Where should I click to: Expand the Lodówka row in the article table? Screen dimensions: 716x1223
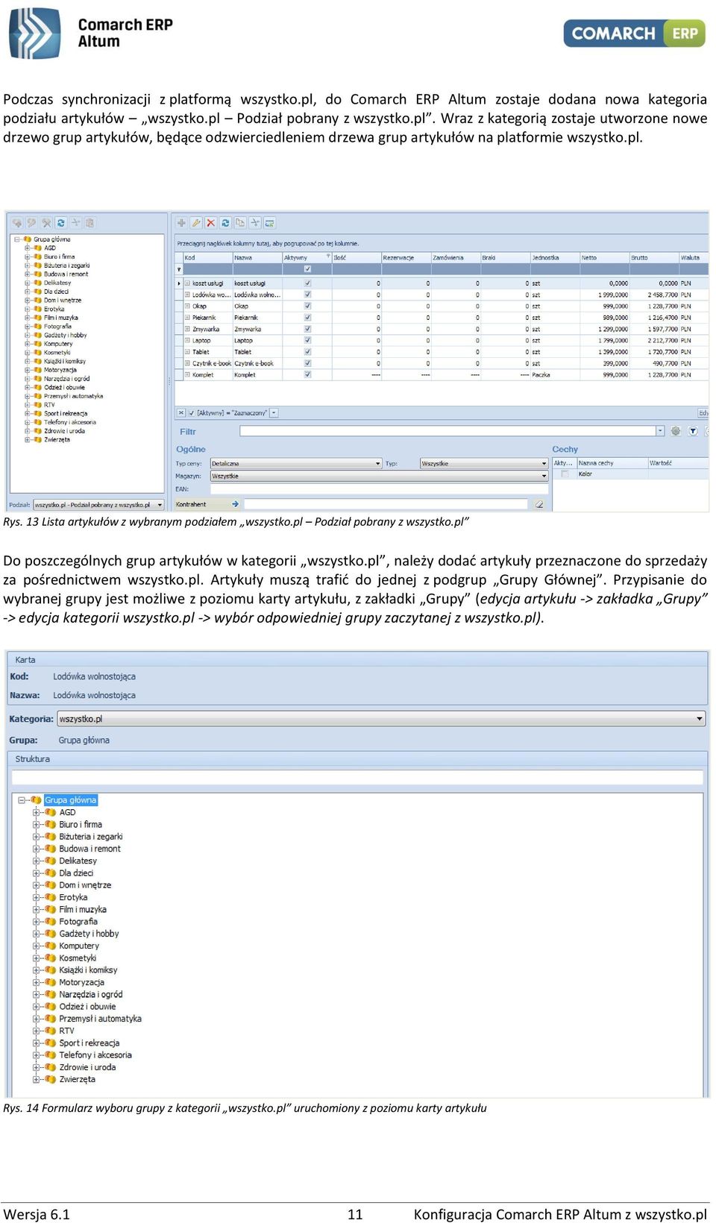[187, 295]
